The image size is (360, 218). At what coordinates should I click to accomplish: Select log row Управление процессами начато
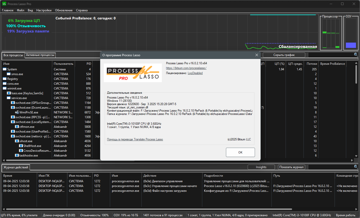[x=180, y=186]
